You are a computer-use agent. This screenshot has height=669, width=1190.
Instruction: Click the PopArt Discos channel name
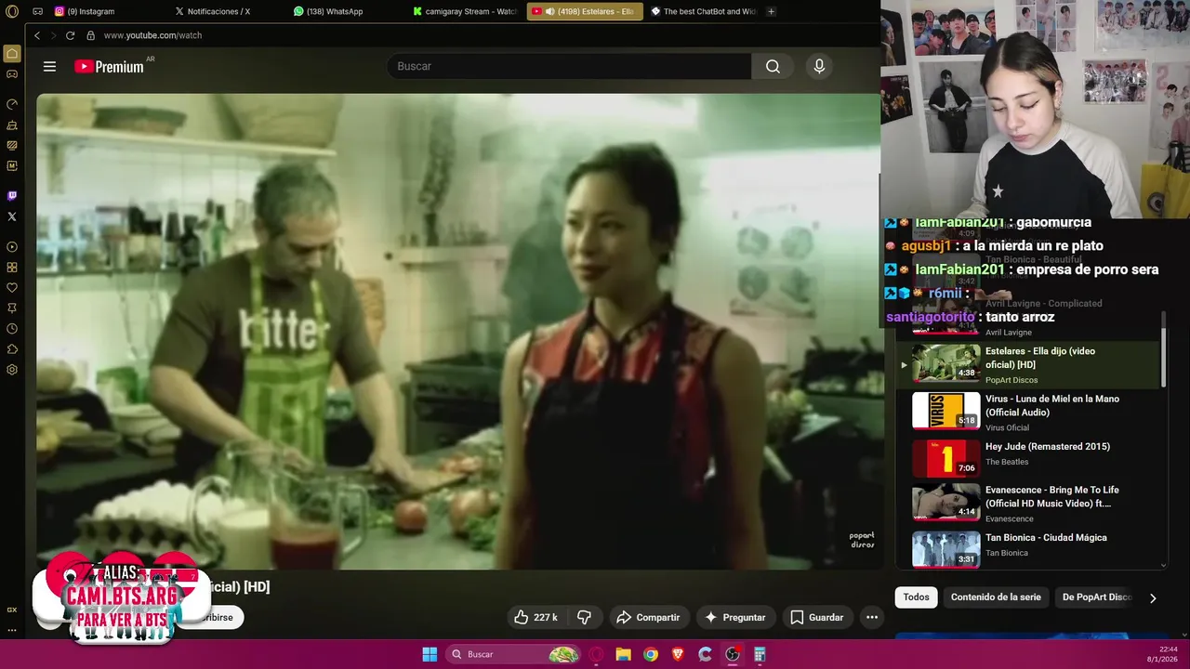click(1011, 380)
